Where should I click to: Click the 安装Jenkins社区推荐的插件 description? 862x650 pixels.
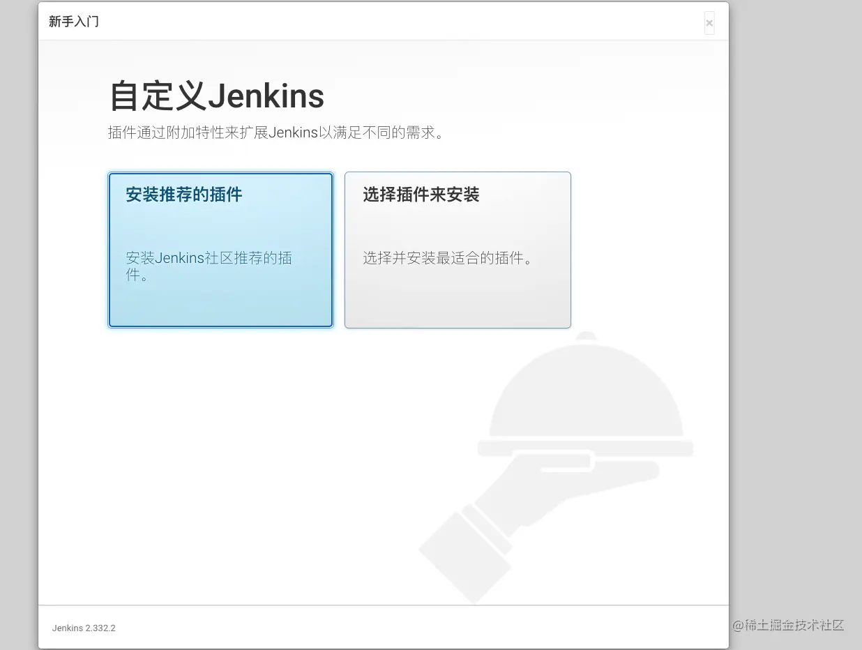pos(209,266)
